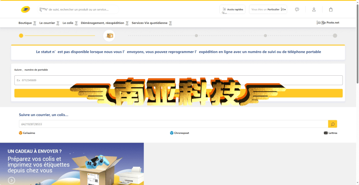The image size is (359, 185).
Task: Open the Vous êtes un Particulier selector
Action: click(x=268, y=9)
